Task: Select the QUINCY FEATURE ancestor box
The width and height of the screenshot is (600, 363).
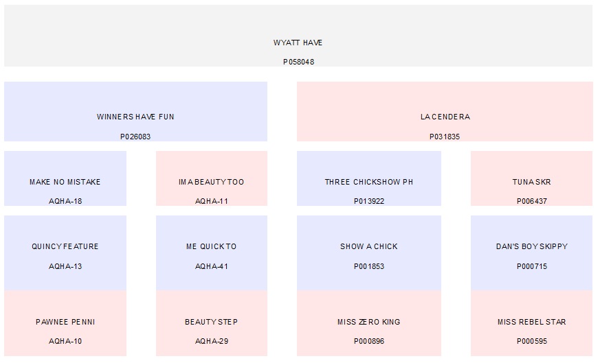Action: click(65, 252)
